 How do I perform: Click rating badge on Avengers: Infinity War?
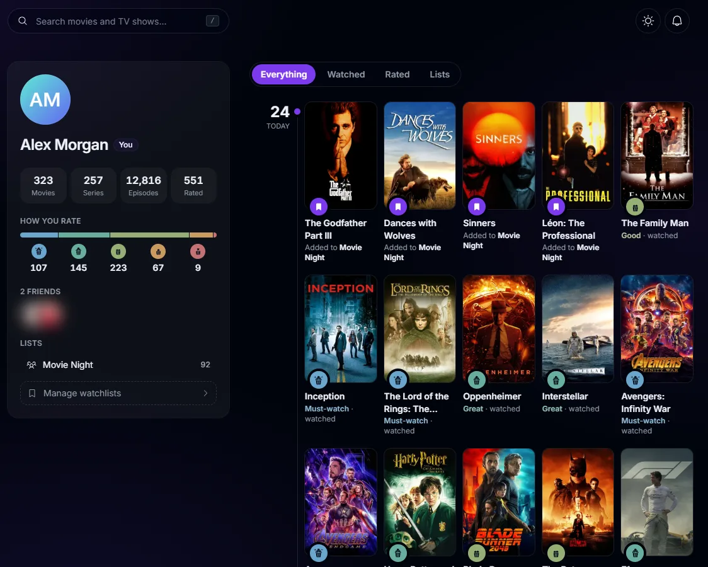635,380
